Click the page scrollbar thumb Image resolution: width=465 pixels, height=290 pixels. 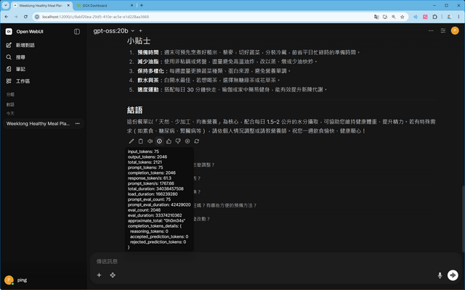464,219
